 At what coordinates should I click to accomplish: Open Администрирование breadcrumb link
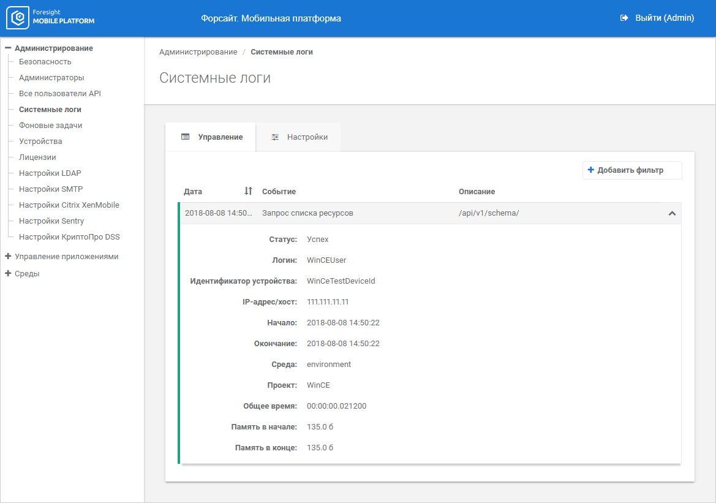point(198,52)
